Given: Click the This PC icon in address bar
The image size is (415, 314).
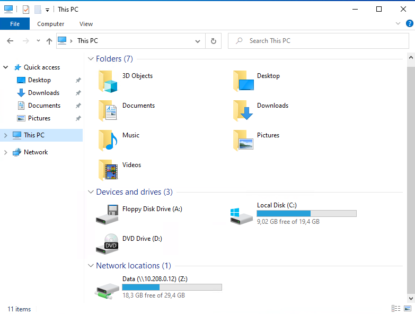Looking at the screenshot, I should coord(62,40).
